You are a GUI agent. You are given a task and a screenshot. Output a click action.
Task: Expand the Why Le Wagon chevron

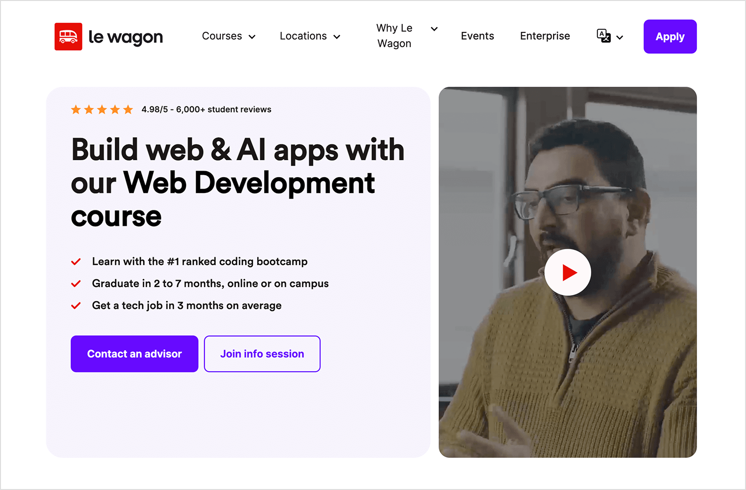pyautogui.click(x=434, y=29)
